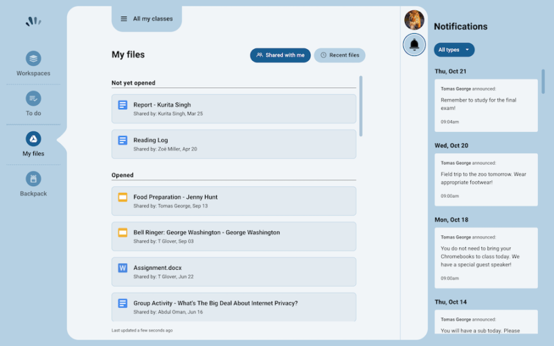The width and height of the screenshot is (554, 346).
Task: Open the user profile avatar
Action: point(414,19)
